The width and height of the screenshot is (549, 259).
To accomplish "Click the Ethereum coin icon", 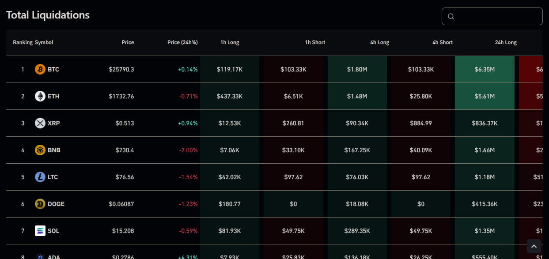I will [x=40, y=96].
